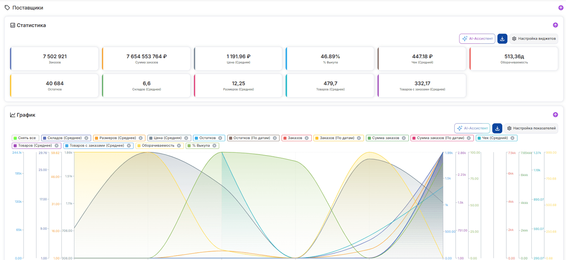Download the chart with blue download icon

(x=497, y=128)
